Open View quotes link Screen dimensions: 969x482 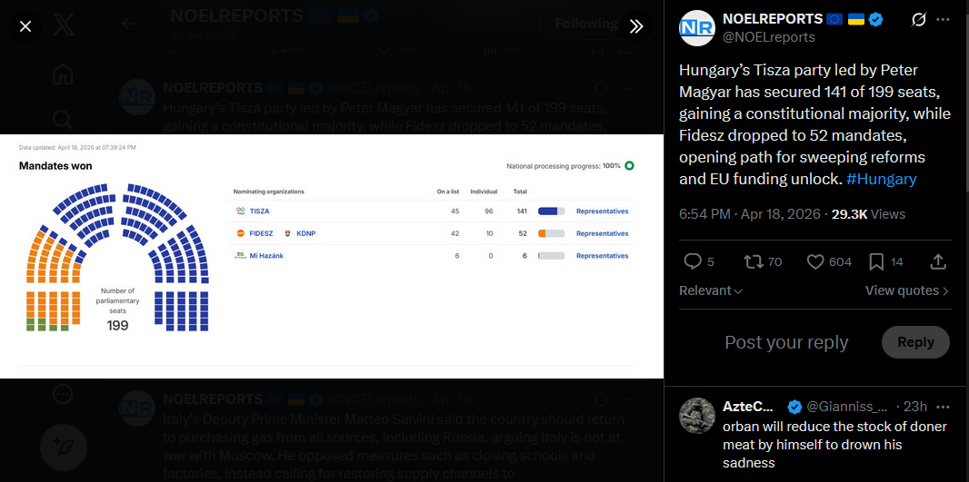(906, 290)
